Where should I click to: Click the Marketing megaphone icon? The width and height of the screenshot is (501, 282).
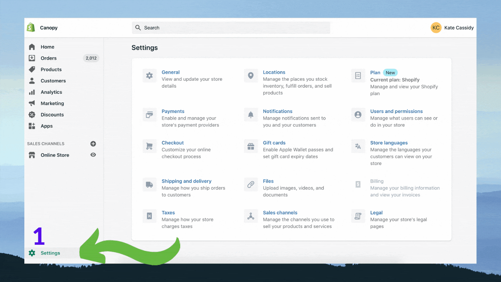[32, 103]
